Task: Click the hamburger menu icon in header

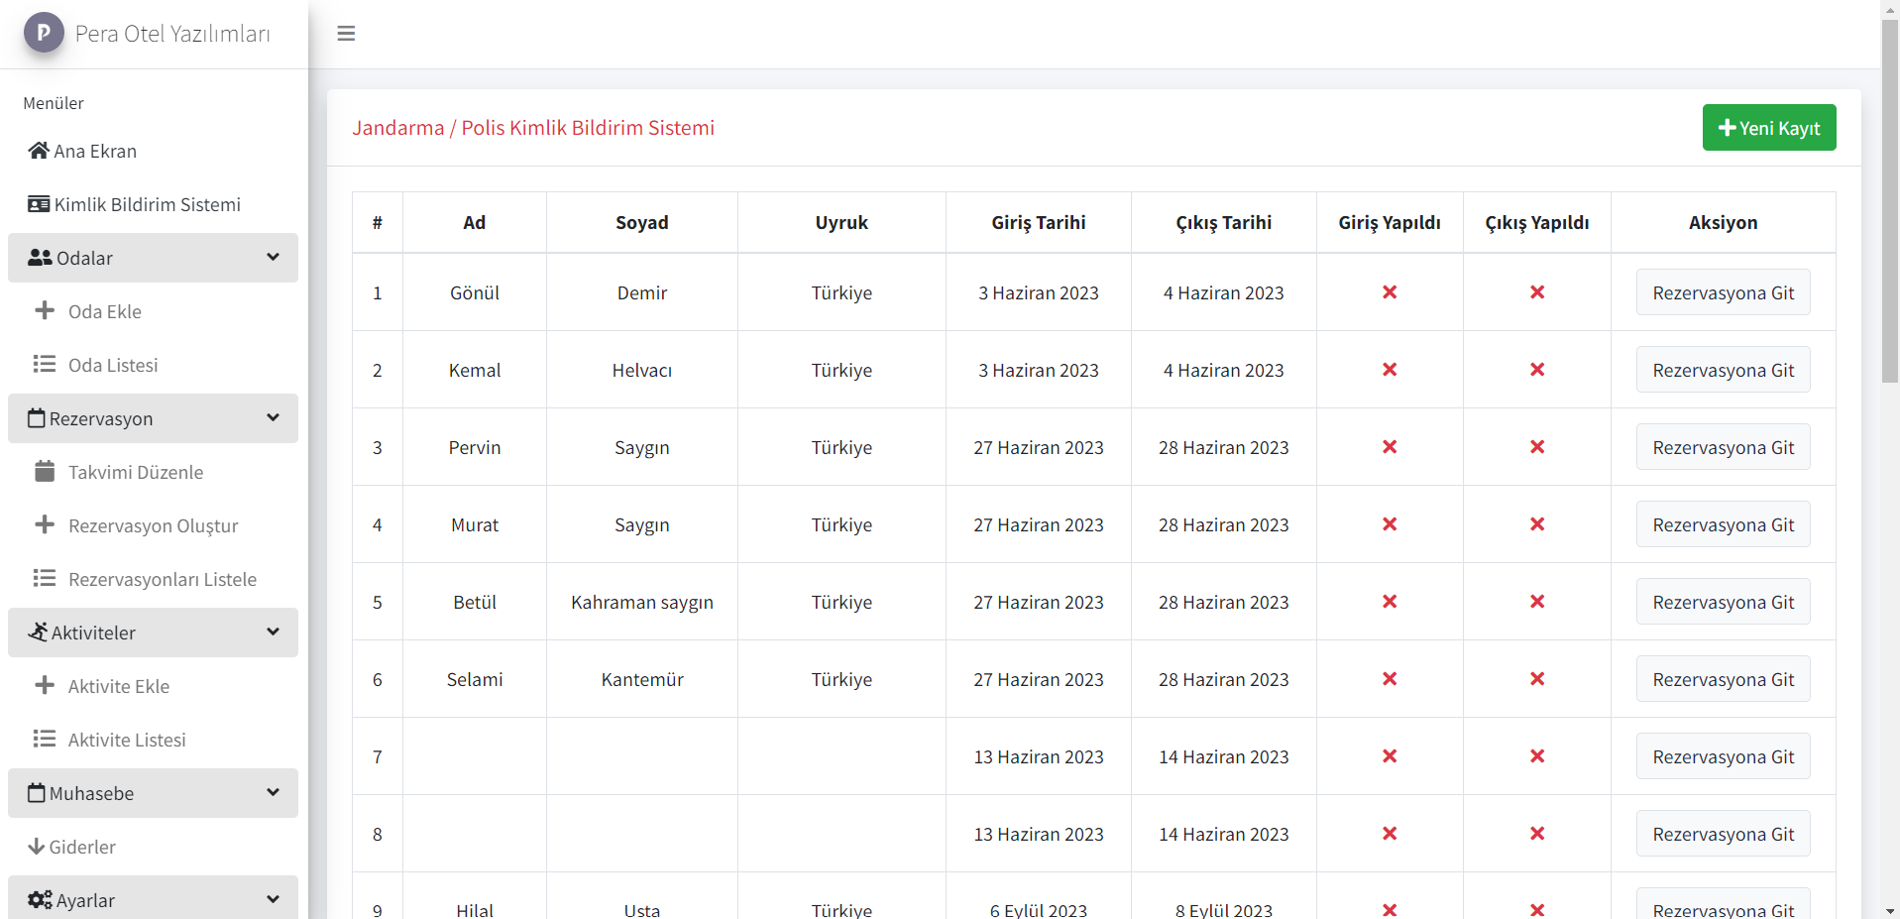Action: (346, 34)
